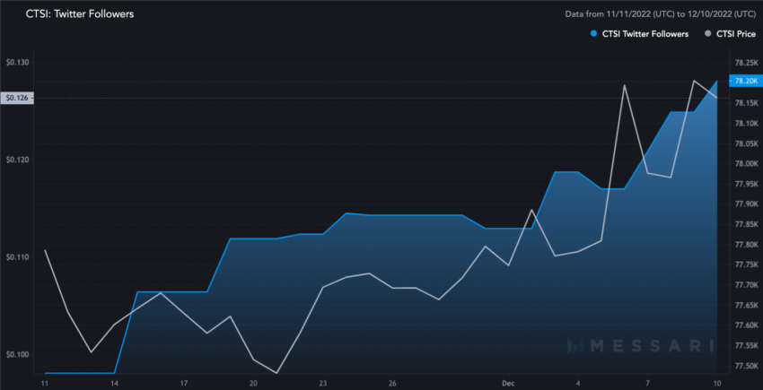Click the '4' date tick on x-axis

(578, 383)
